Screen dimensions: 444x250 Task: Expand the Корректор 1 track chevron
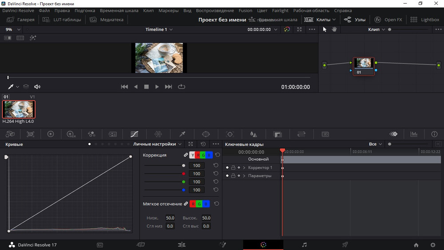click(x=244, y=167)
